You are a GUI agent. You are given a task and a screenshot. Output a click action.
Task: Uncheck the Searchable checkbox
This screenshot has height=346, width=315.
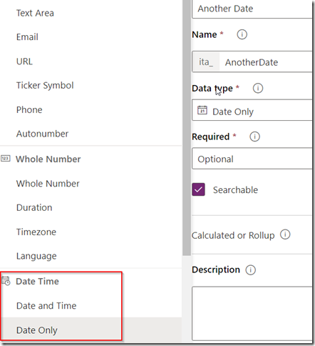click(x=198, y=189)
